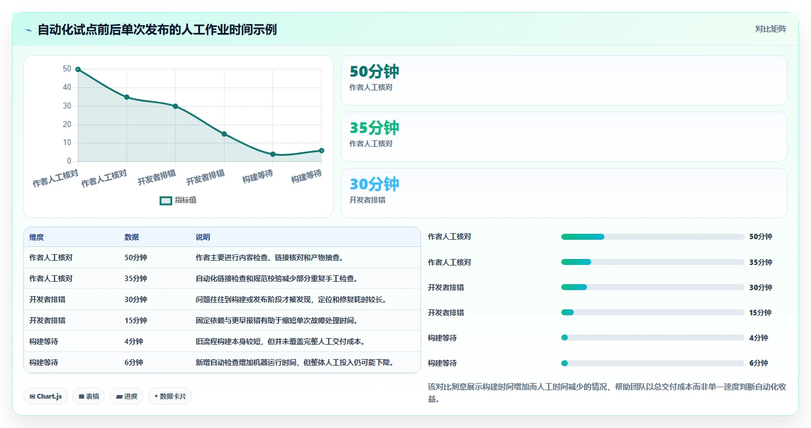Click the progress bar for the 15分钟 row
Screen dimensions: 811x428
[x=653, y=312]
